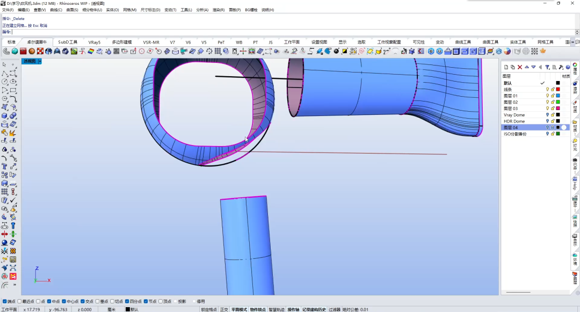The image size is (580, 312).
Task: Open the 文件(F) menu
Action: click(8, 10)
